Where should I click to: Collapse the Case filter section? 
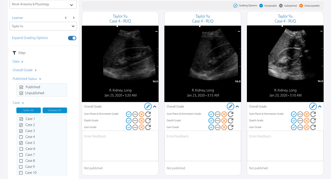18,103
